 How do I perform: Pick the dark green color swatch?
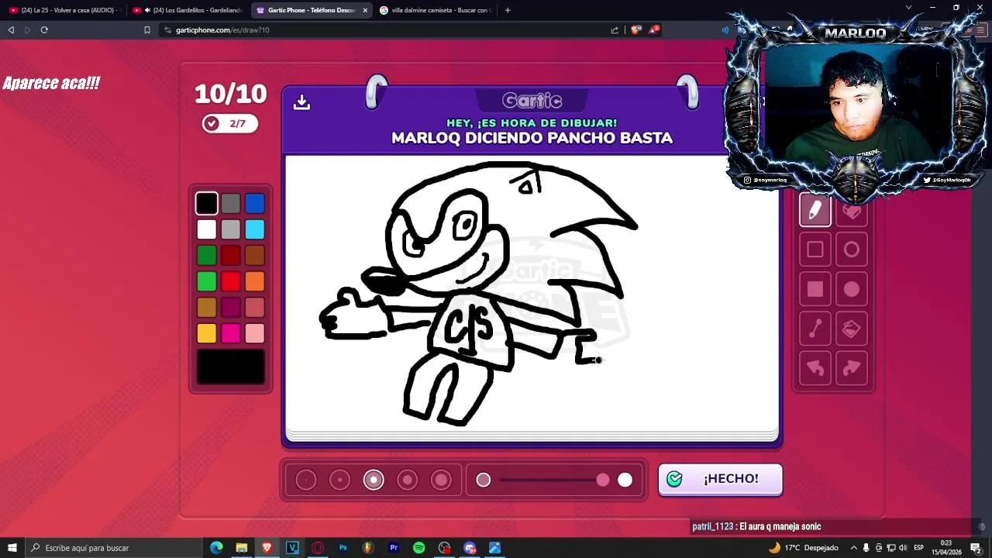207,255
